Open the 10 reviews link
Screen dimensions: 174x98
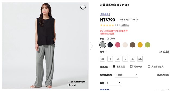point(125,25)
